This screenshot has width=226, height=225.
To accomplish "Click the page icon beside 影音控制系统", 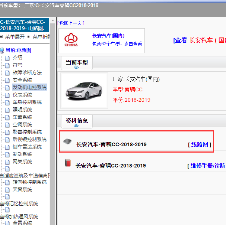I will click(x=7, y=132).
